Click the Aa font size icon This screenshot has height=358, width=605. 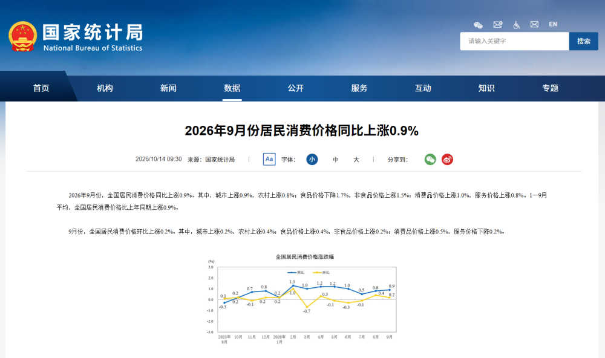pos(269,159)
